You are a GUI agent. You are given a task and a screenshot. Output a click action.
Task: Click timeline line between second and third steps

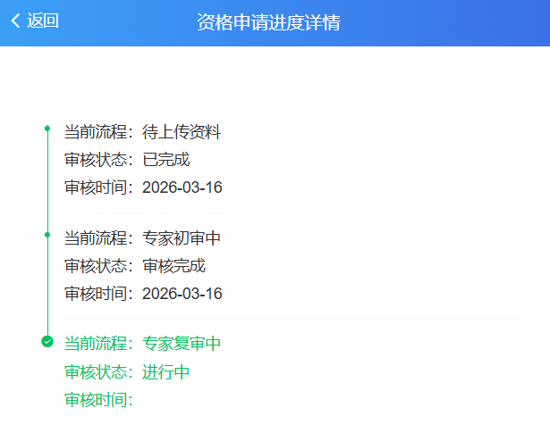pos(47,287)
